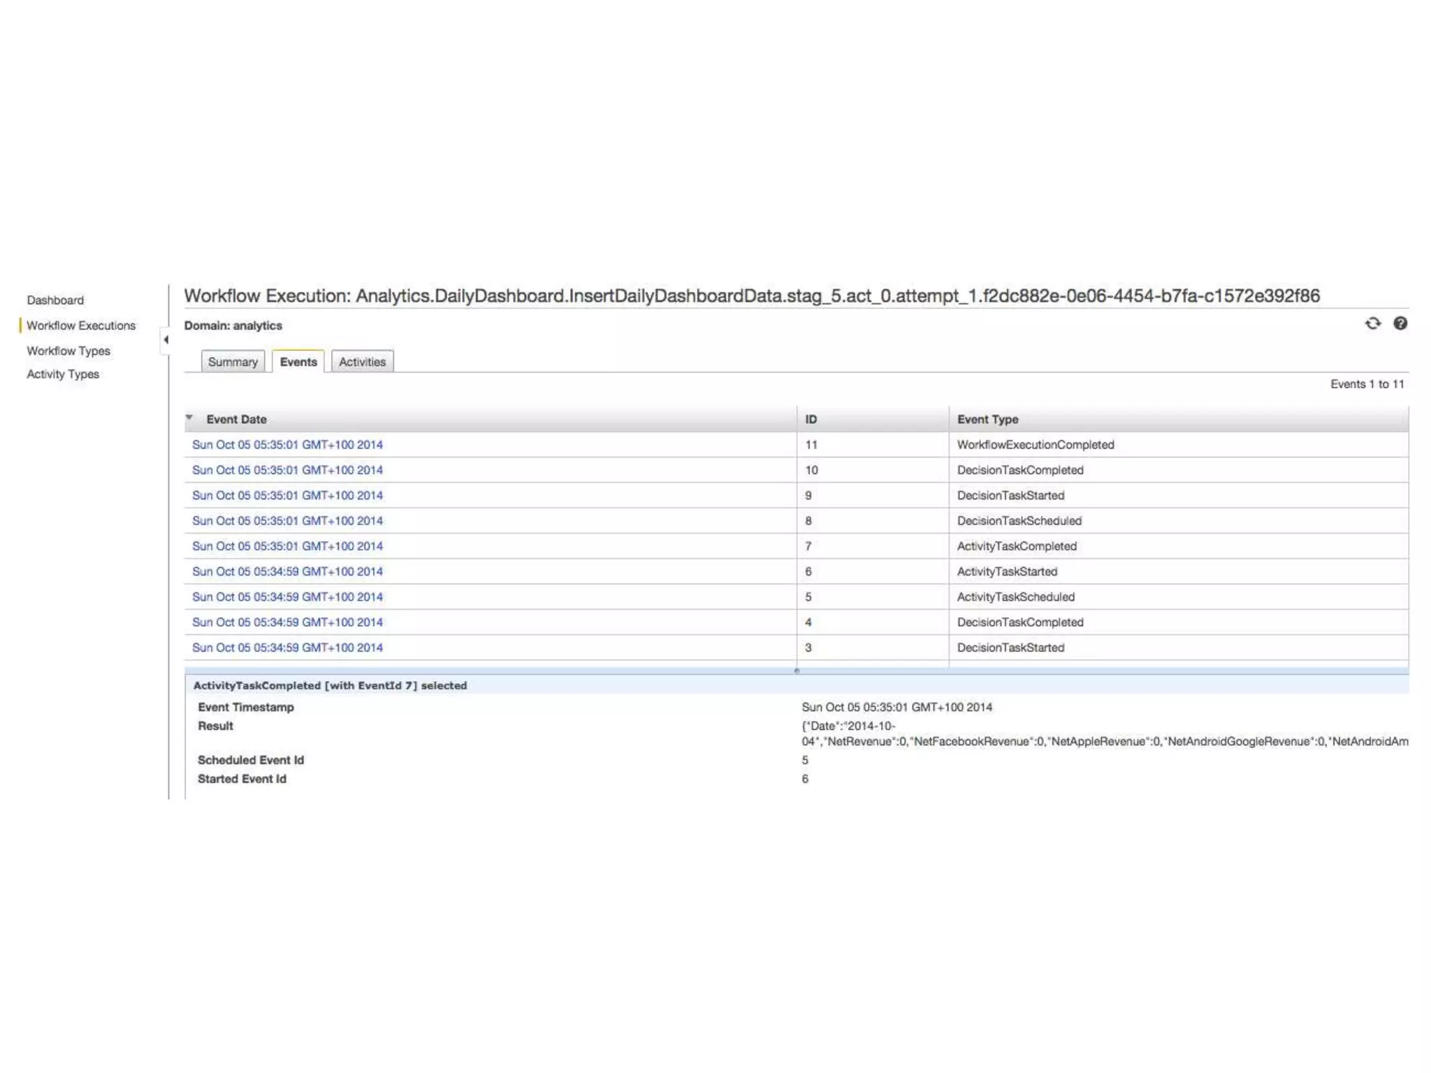The width and height of the screenshot is (1431, 1073).
Task: Click the Event Type column header
Action: [987, 419]
